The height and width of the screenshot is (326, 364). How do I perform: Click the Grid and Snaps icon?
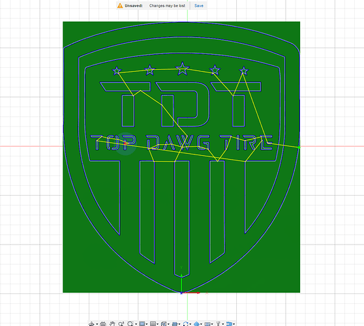(153, 324)
